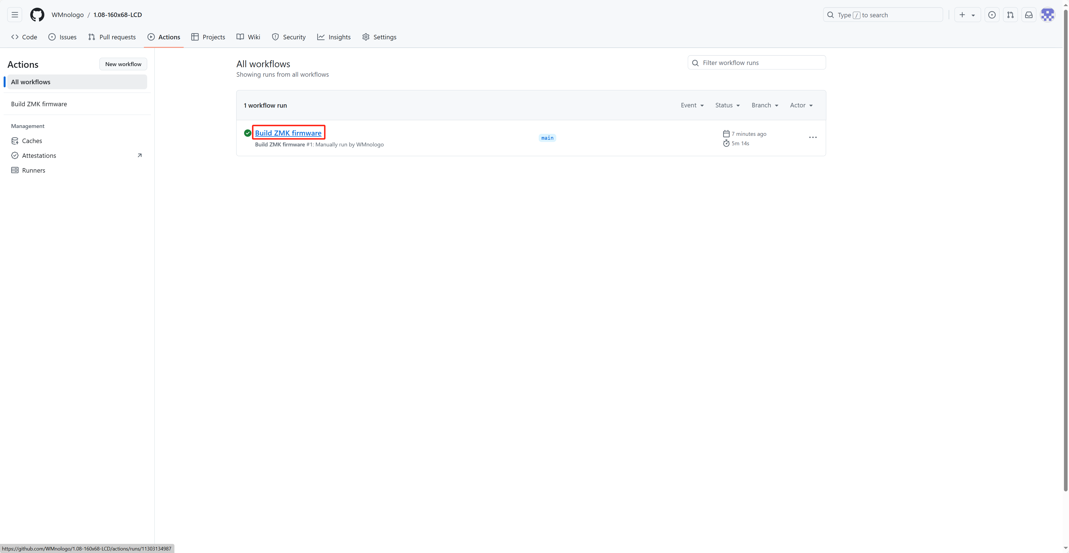Expand the Event filter dropdown
The width and height of the screenshot is (1069, 553).
coord(692,105)
